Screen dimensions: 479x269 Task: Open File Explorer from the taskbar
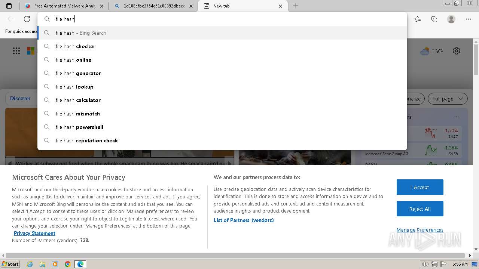coord(42,264)
